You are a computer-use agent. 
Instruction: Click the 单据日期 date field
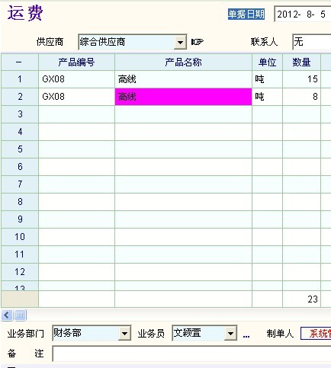(x=303, y=14)
